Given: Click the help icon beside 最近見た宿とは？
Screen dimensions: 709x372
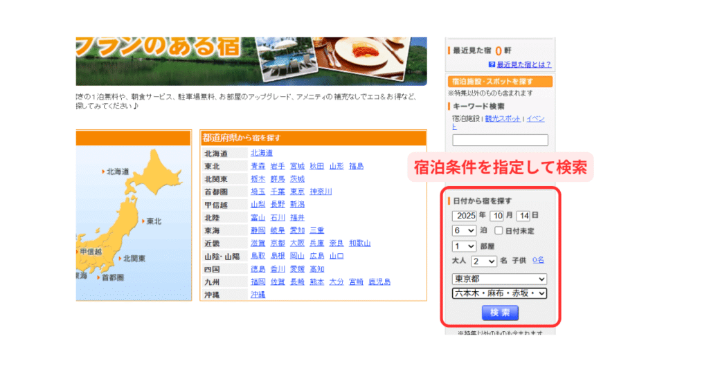Looking at the screenshot, I should (492, 64).
